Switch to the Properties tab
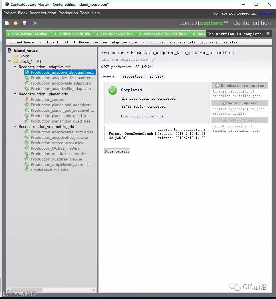Viewport: 276px width, 299px height. pos(132,76)
